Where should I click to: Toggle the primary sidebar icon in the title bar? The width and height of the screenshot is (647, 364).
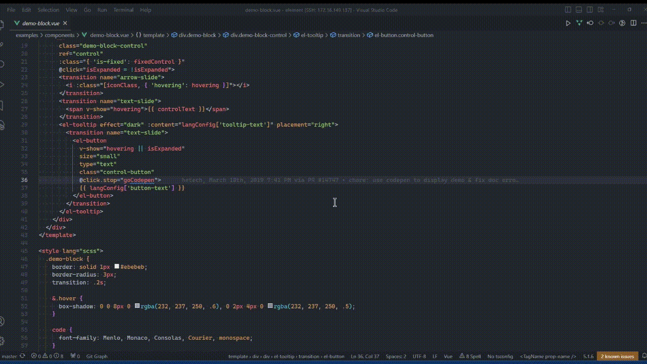(x=568, y=9)
